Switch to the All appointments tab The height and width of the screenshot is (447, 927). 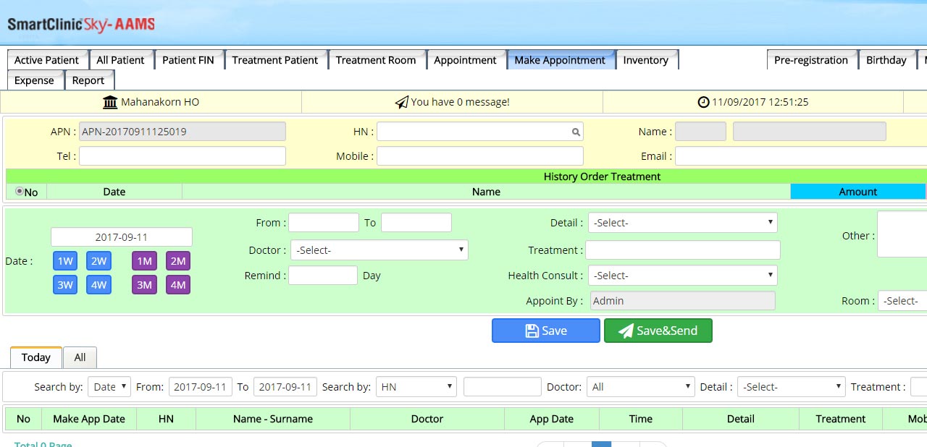click(80, 357)
